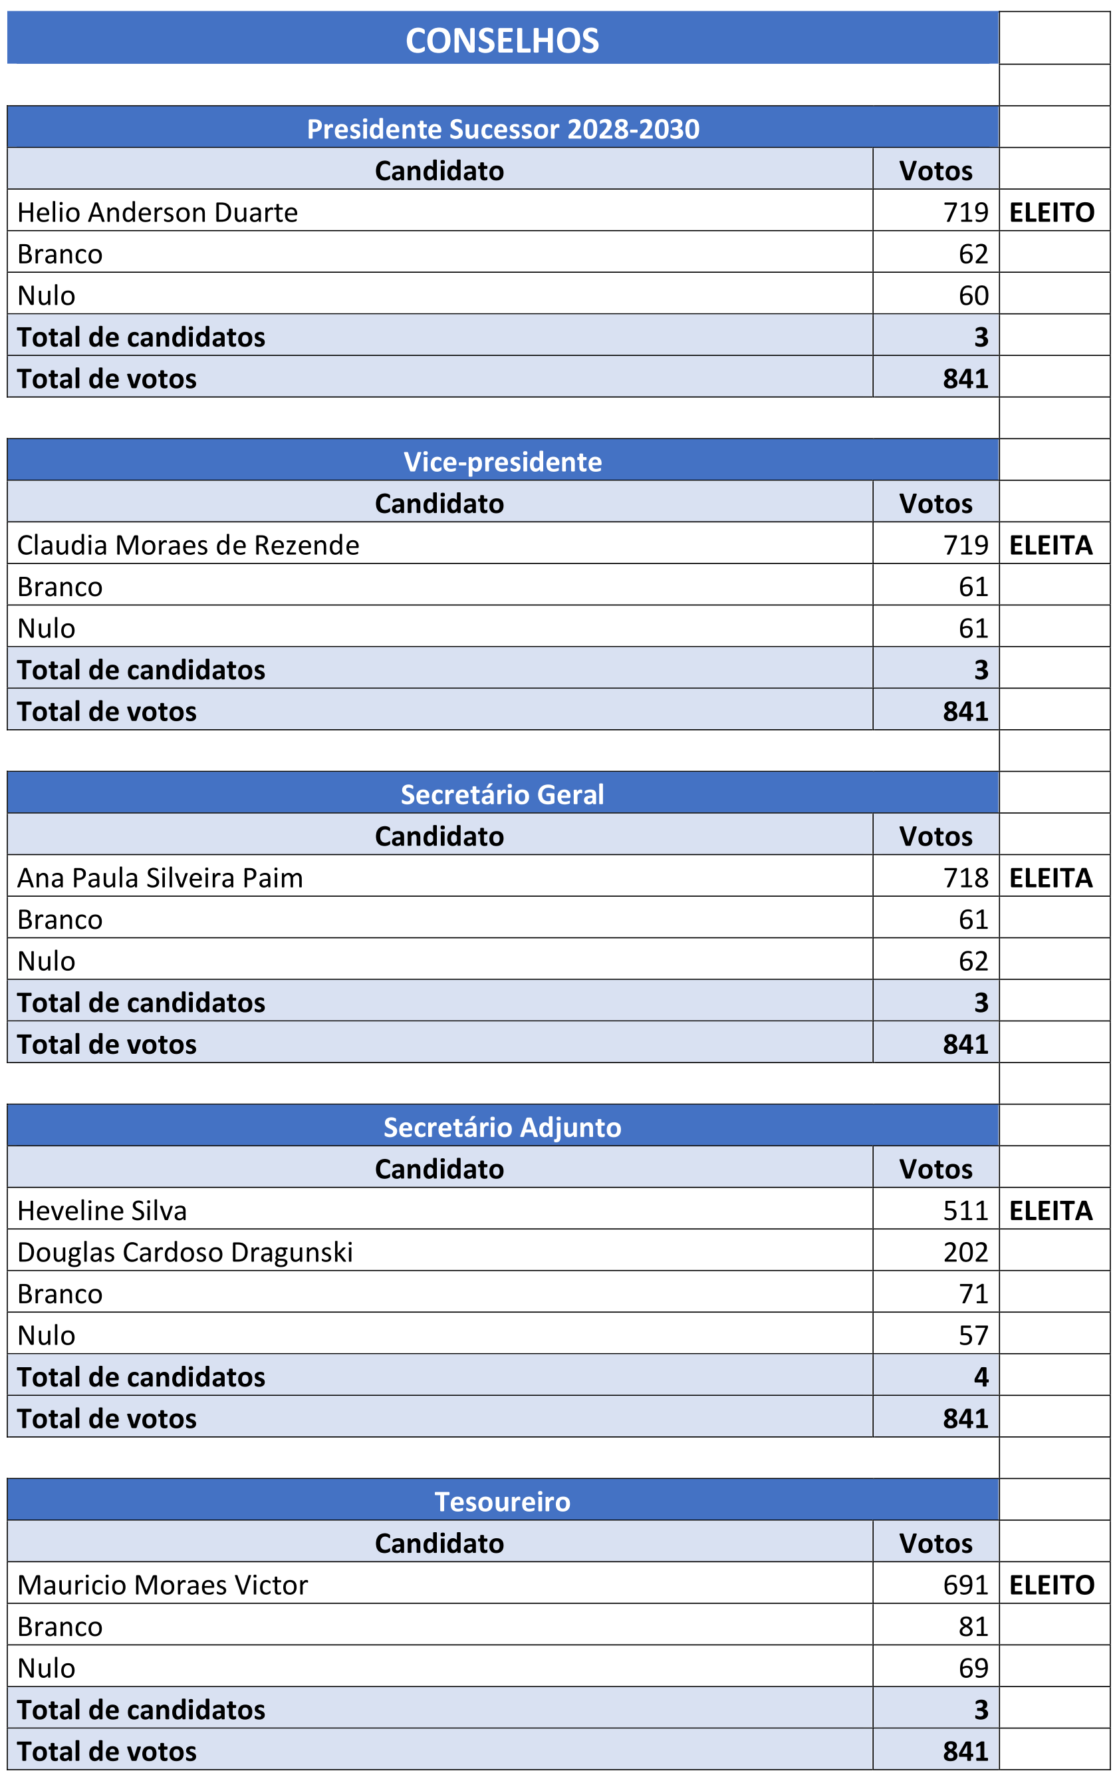Click the CONSELHOS title banner
The width and height of the screenshot is (1115, 1777).
[x=502, y=40]
